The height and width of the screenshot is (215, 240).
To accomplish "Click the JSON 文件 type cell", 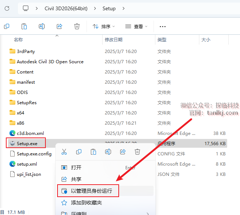I will [x=169, y=174].
